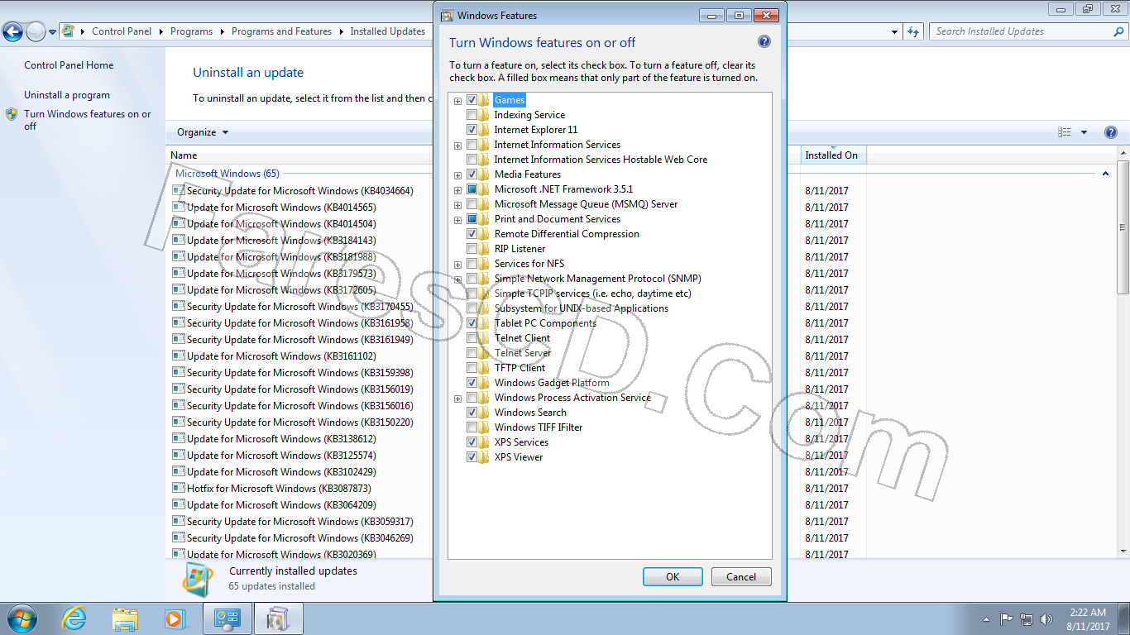Click OK in Windows Features dialog

click(x=673, y=577)
